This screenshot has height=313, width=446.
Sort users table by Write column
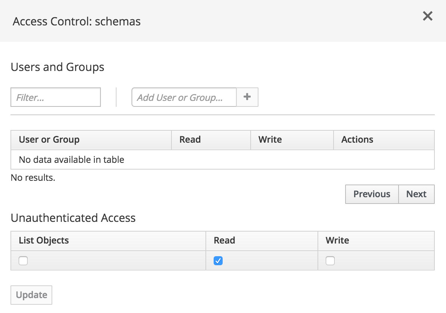click(x=292, y=140)
